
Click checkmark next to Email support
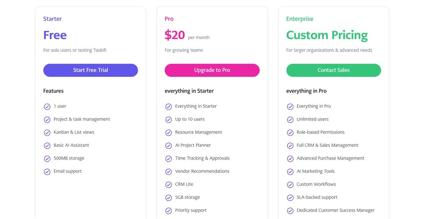[x=47, y=172]
